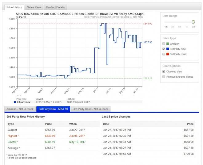Image resolution: width=203 pixels, height=165 pixels.
Task: Click Jun 21, 2017 05:50 AM entry
Action: tap(117, 154)
